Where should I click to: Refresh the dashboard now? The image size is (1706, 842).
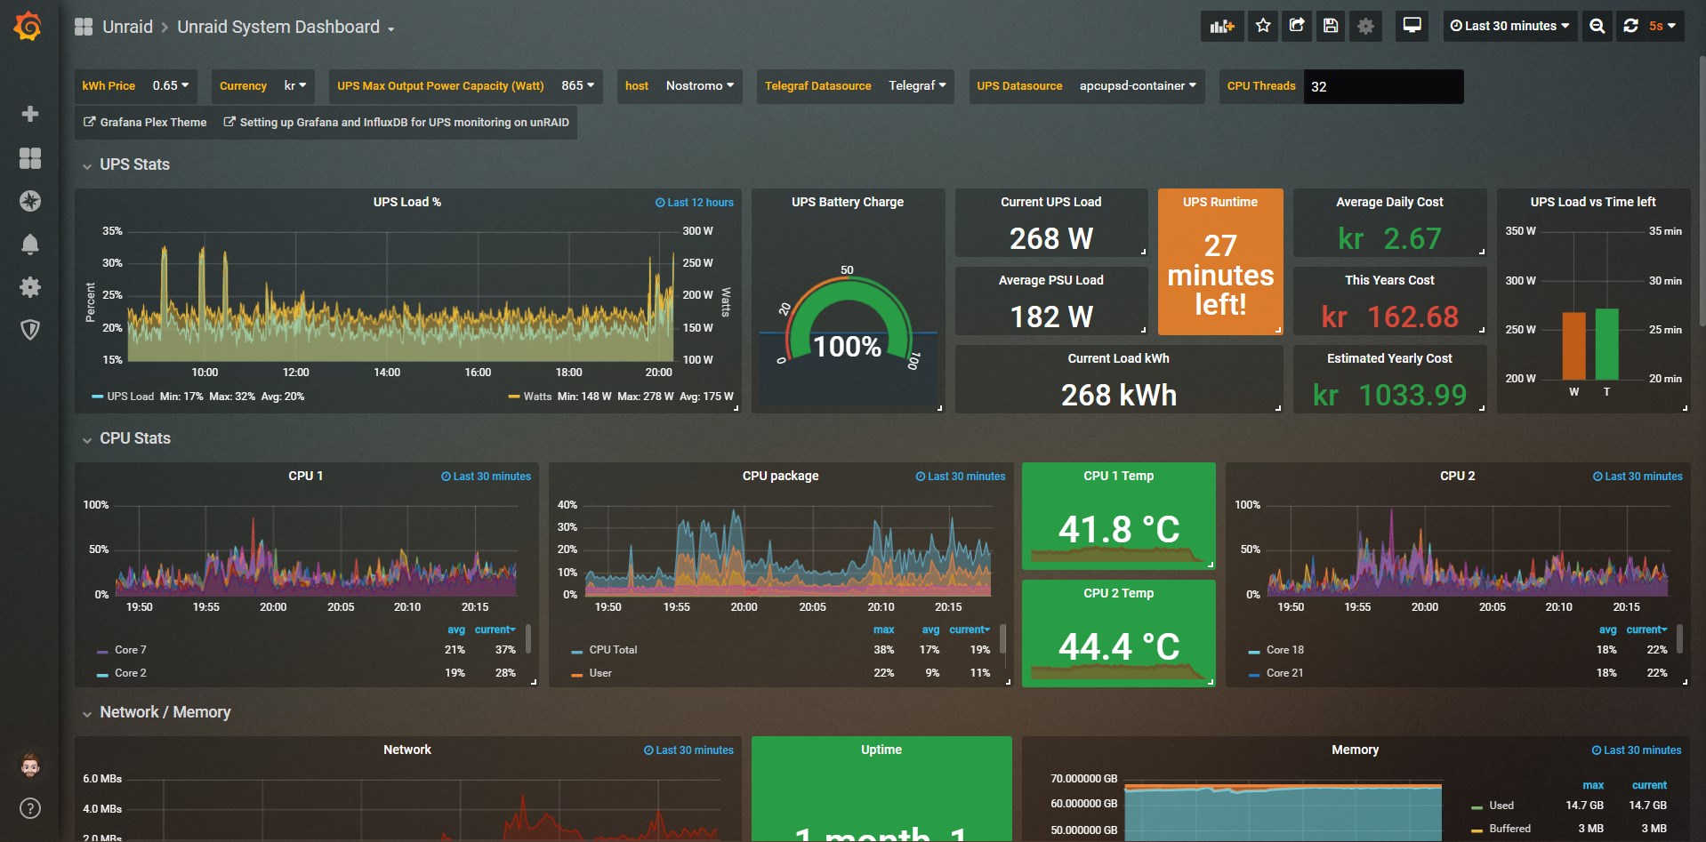pos(1630,26)
